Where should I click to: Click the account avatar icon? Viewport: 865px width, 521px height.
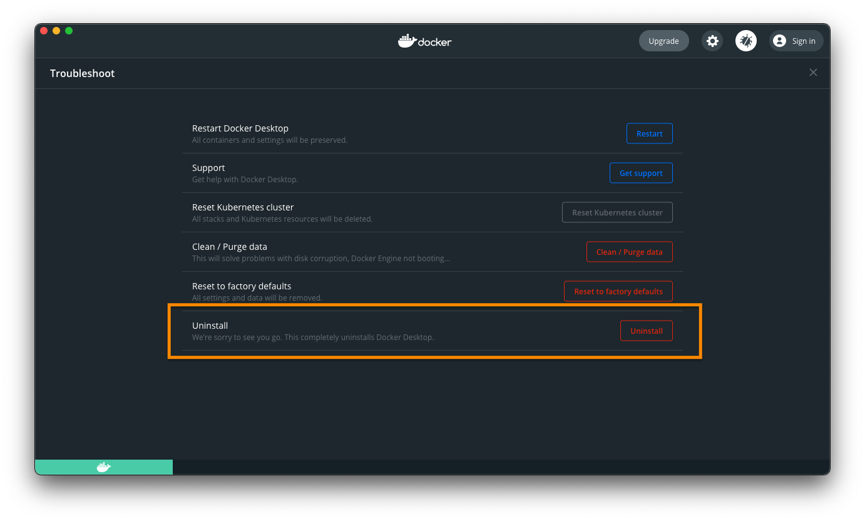pyautogui.click(x=779, y=41)
